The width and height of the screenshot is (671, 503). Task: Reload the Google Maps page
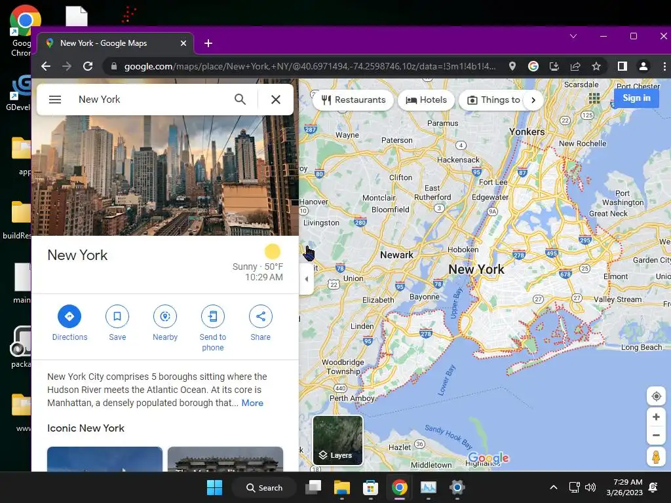coord(88,66)
